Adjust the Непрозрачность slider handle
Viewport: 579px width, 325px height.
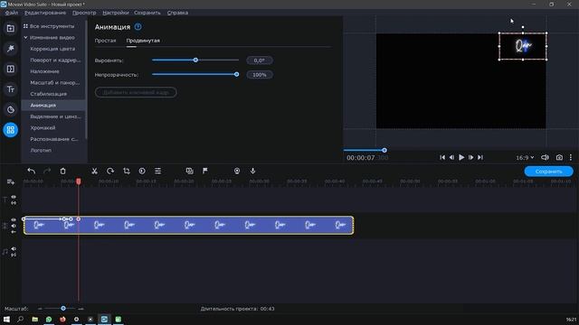coord(236,74)
